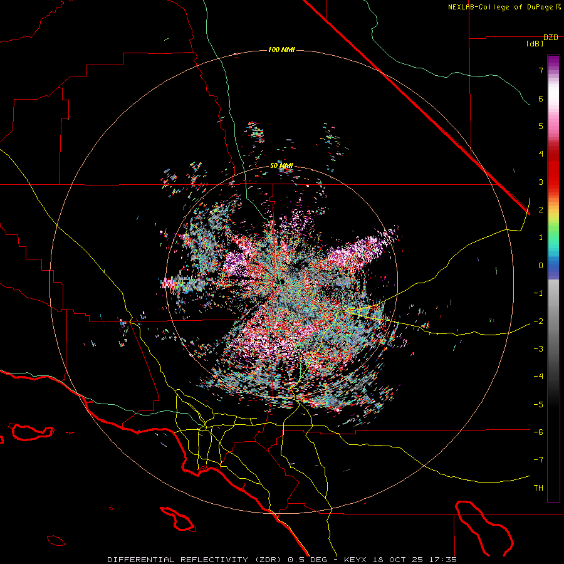The height and width of the screenshot is (564, 564).
Task: Click the 0 value on the color scale
Action: (541, 266)
